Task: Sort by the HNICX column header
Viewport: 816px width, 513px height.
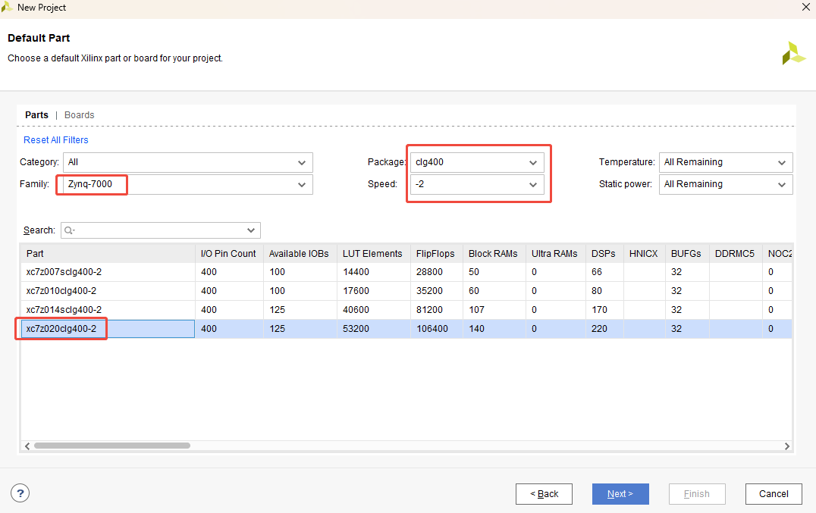Action: [x=645, y=254]
